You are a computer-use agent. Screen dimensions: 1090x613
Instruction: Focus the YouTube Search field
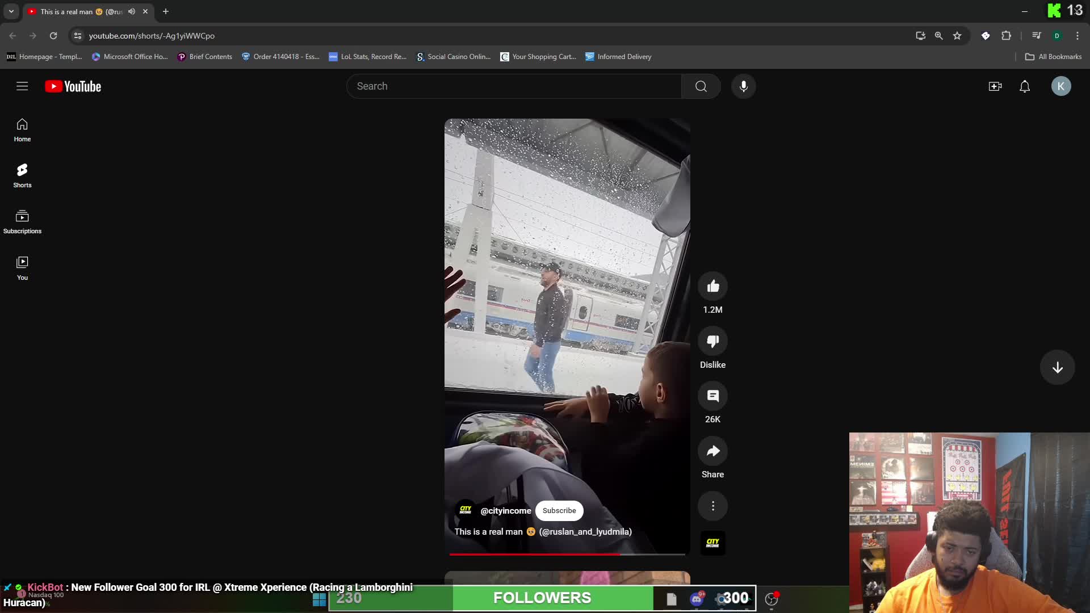point(514,86)
